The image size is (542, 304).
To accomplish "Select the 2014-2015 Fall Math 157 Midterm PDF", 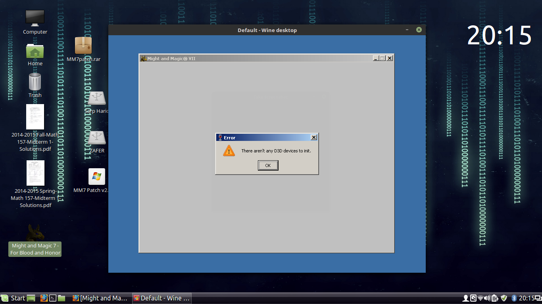I will [35, 117].
